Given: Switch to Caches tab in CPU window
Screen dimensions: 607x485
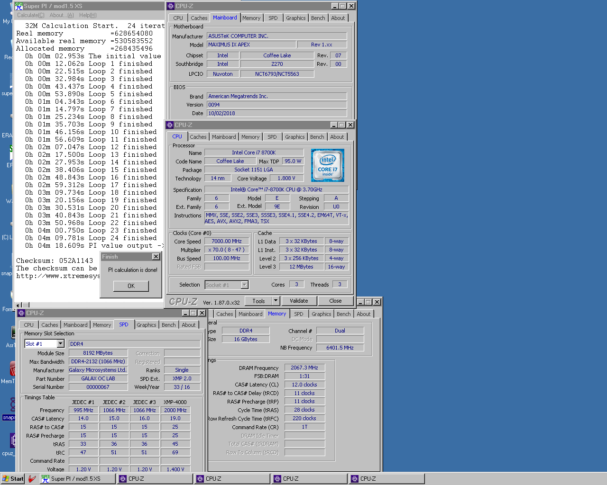Looking at the screenshot, I should coord(198,137).
